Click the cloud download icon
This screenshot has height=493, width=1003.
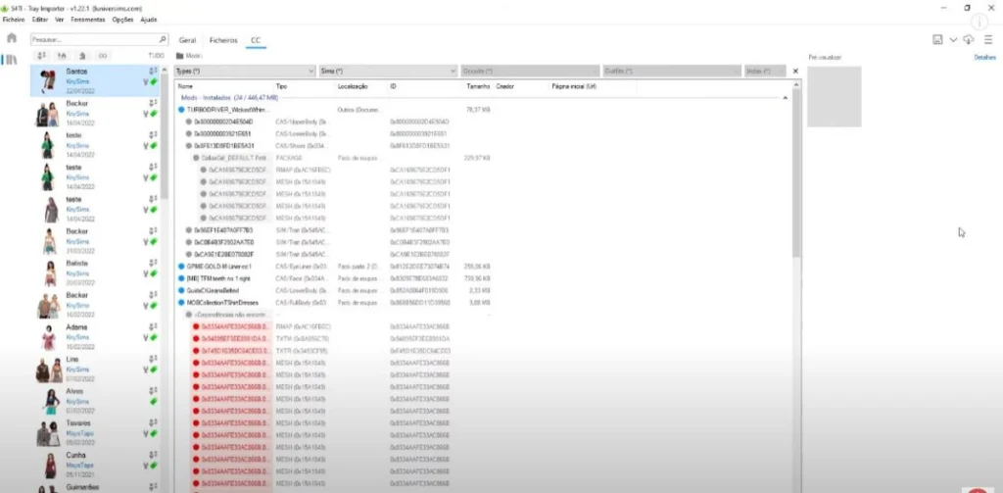(969, 40)
